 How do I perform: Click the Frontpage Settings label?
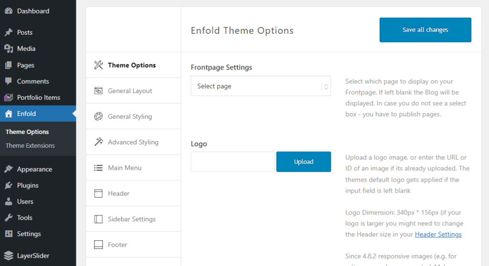click(x=222, y=67)
